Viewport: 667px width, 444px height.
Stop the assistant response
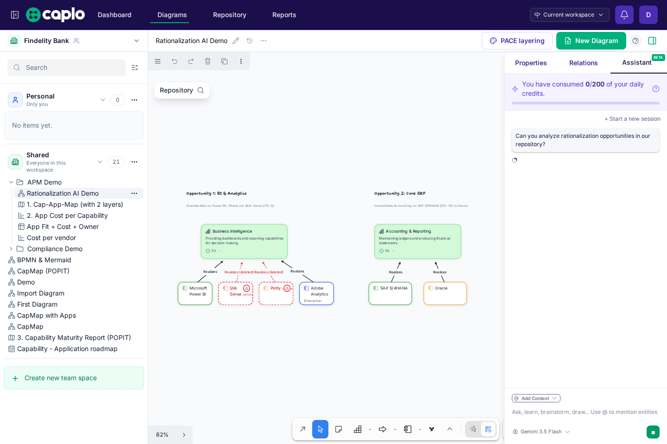tap(653, 432)
